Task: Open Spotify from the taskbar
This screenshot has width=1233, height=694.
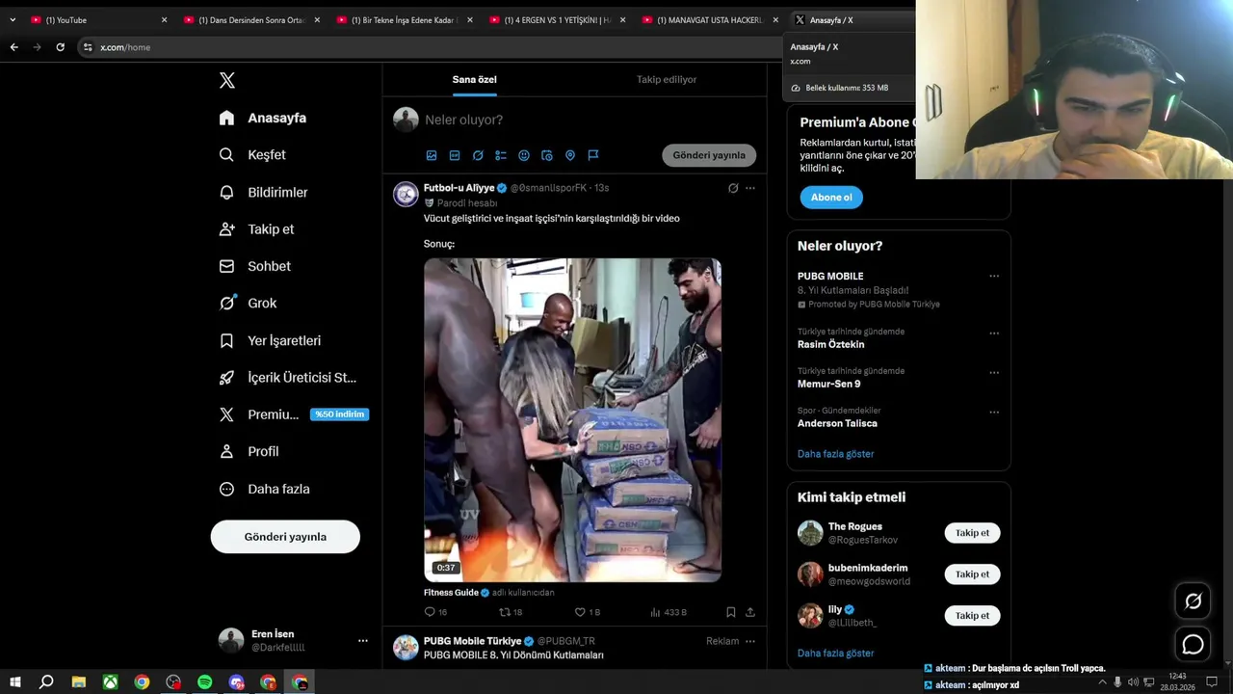Action: coord(204,682)
